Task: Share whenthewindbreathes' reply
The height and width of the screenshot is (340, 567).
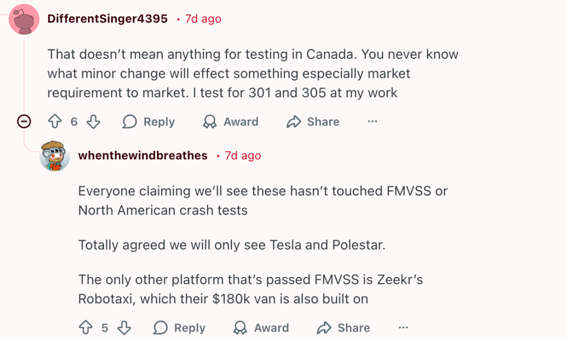Action: (x=344, y=328)
